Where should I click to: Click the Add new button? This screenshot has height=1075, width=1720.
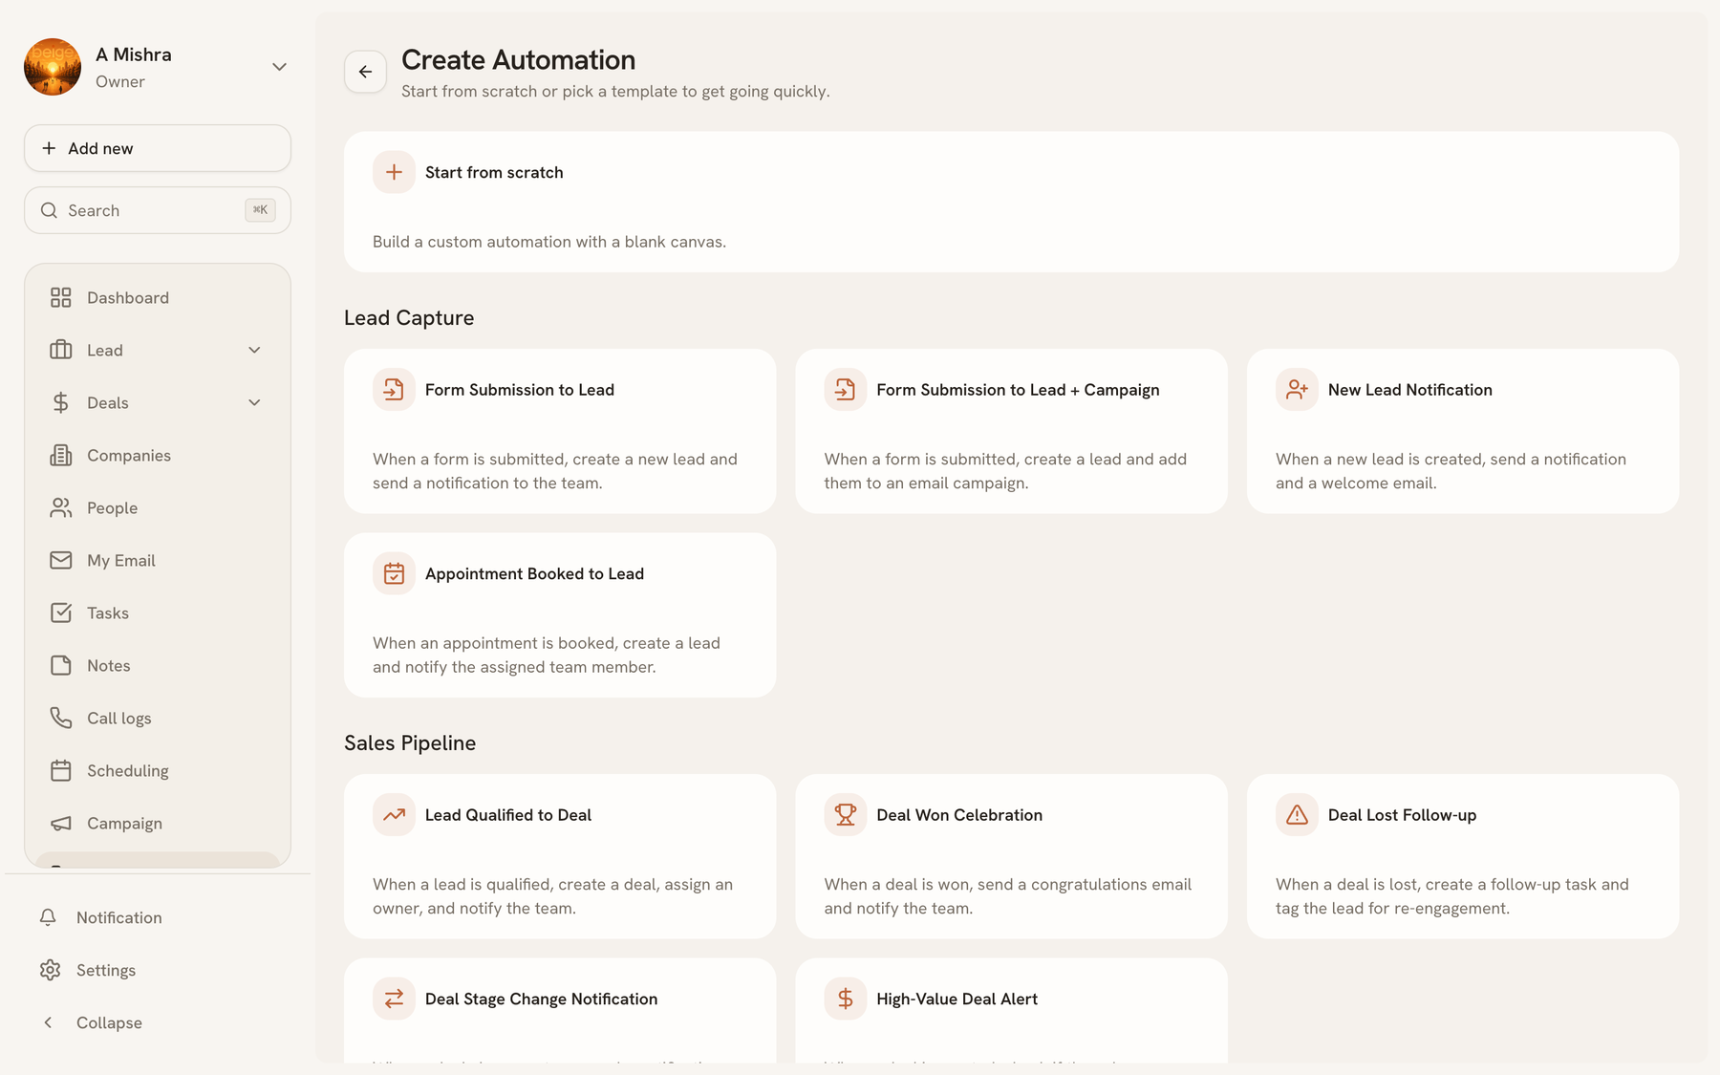(x=158, y=148)
